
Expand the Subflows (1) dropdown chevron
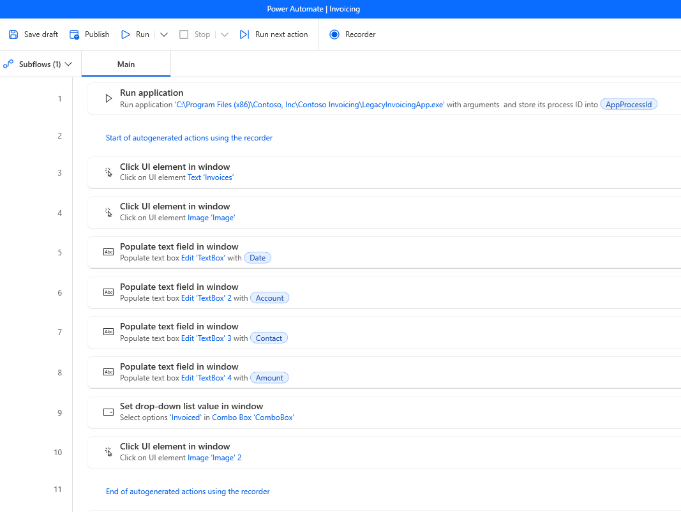[68, 64]
